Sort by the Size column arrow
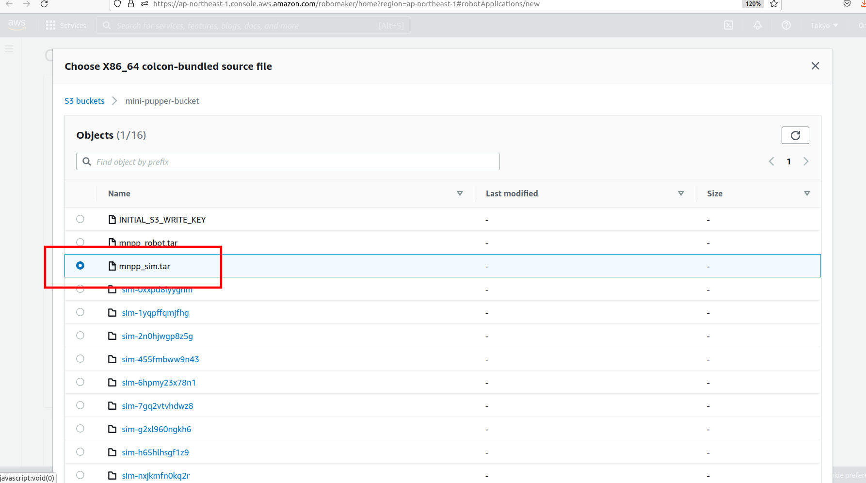This screenshot has height=483, width=866. (x=807, y=193)
